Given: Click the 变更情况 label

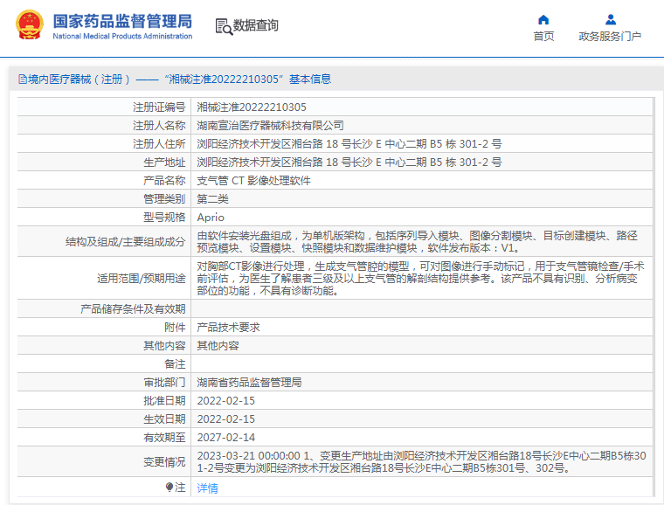Looking at the screenshot, I should pos(164,462).
